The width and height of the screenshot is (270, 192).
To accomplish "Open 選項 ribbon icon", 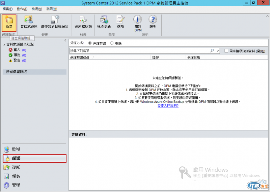I will coord(120,22).
